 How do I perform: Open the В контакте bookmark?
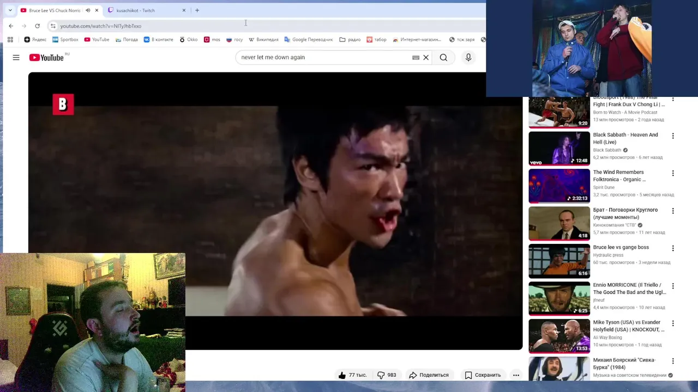pos(158,40)
